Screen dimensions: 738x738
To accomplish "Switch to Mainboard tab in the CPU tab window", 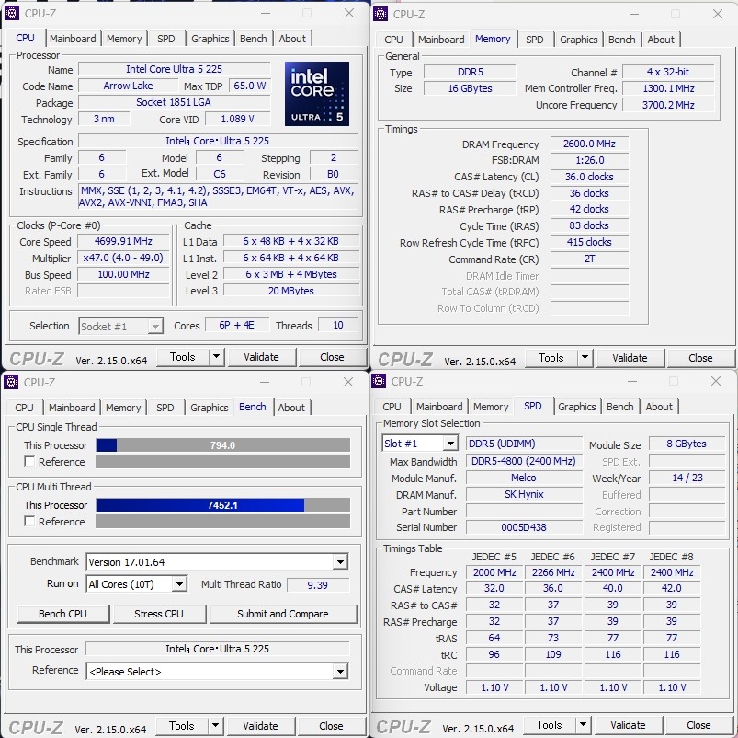I will (x=73, y=39).
